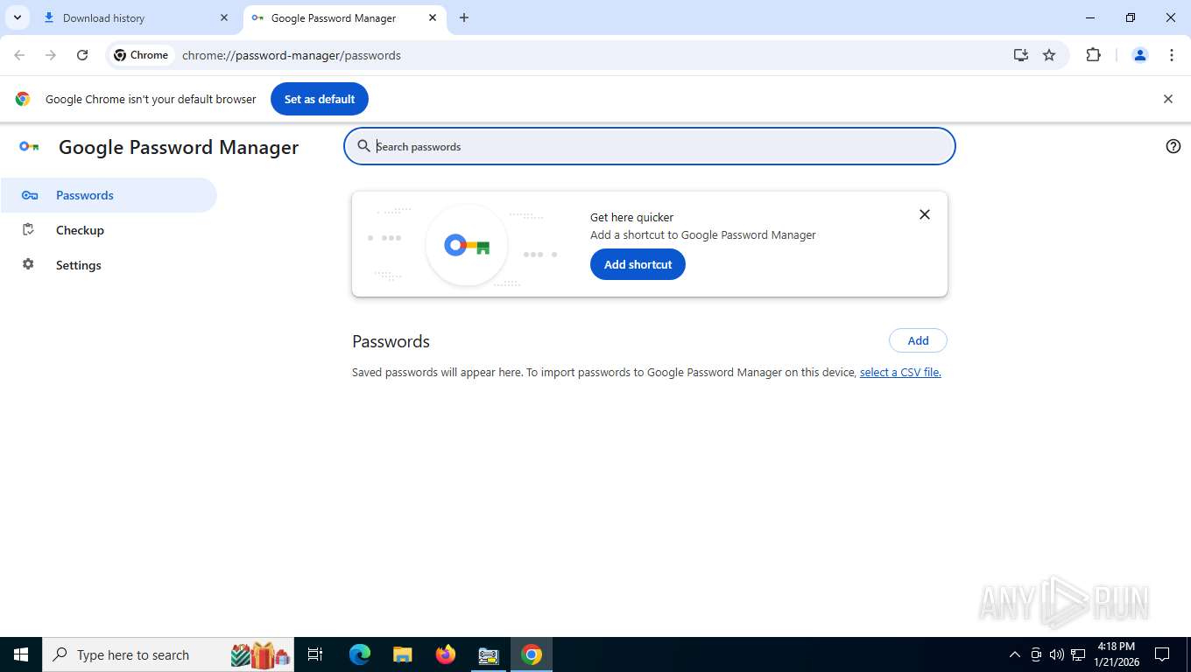Viewport: 1191px width, 672px height.
Task: Open the Extensions puzzle icon
Action: pyautogui.click(x=1093, y=55)
